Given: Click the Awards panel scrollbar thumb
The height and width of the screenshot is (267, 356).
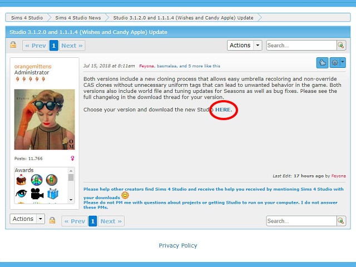Looking at the screenshot, I should [71, 177].
